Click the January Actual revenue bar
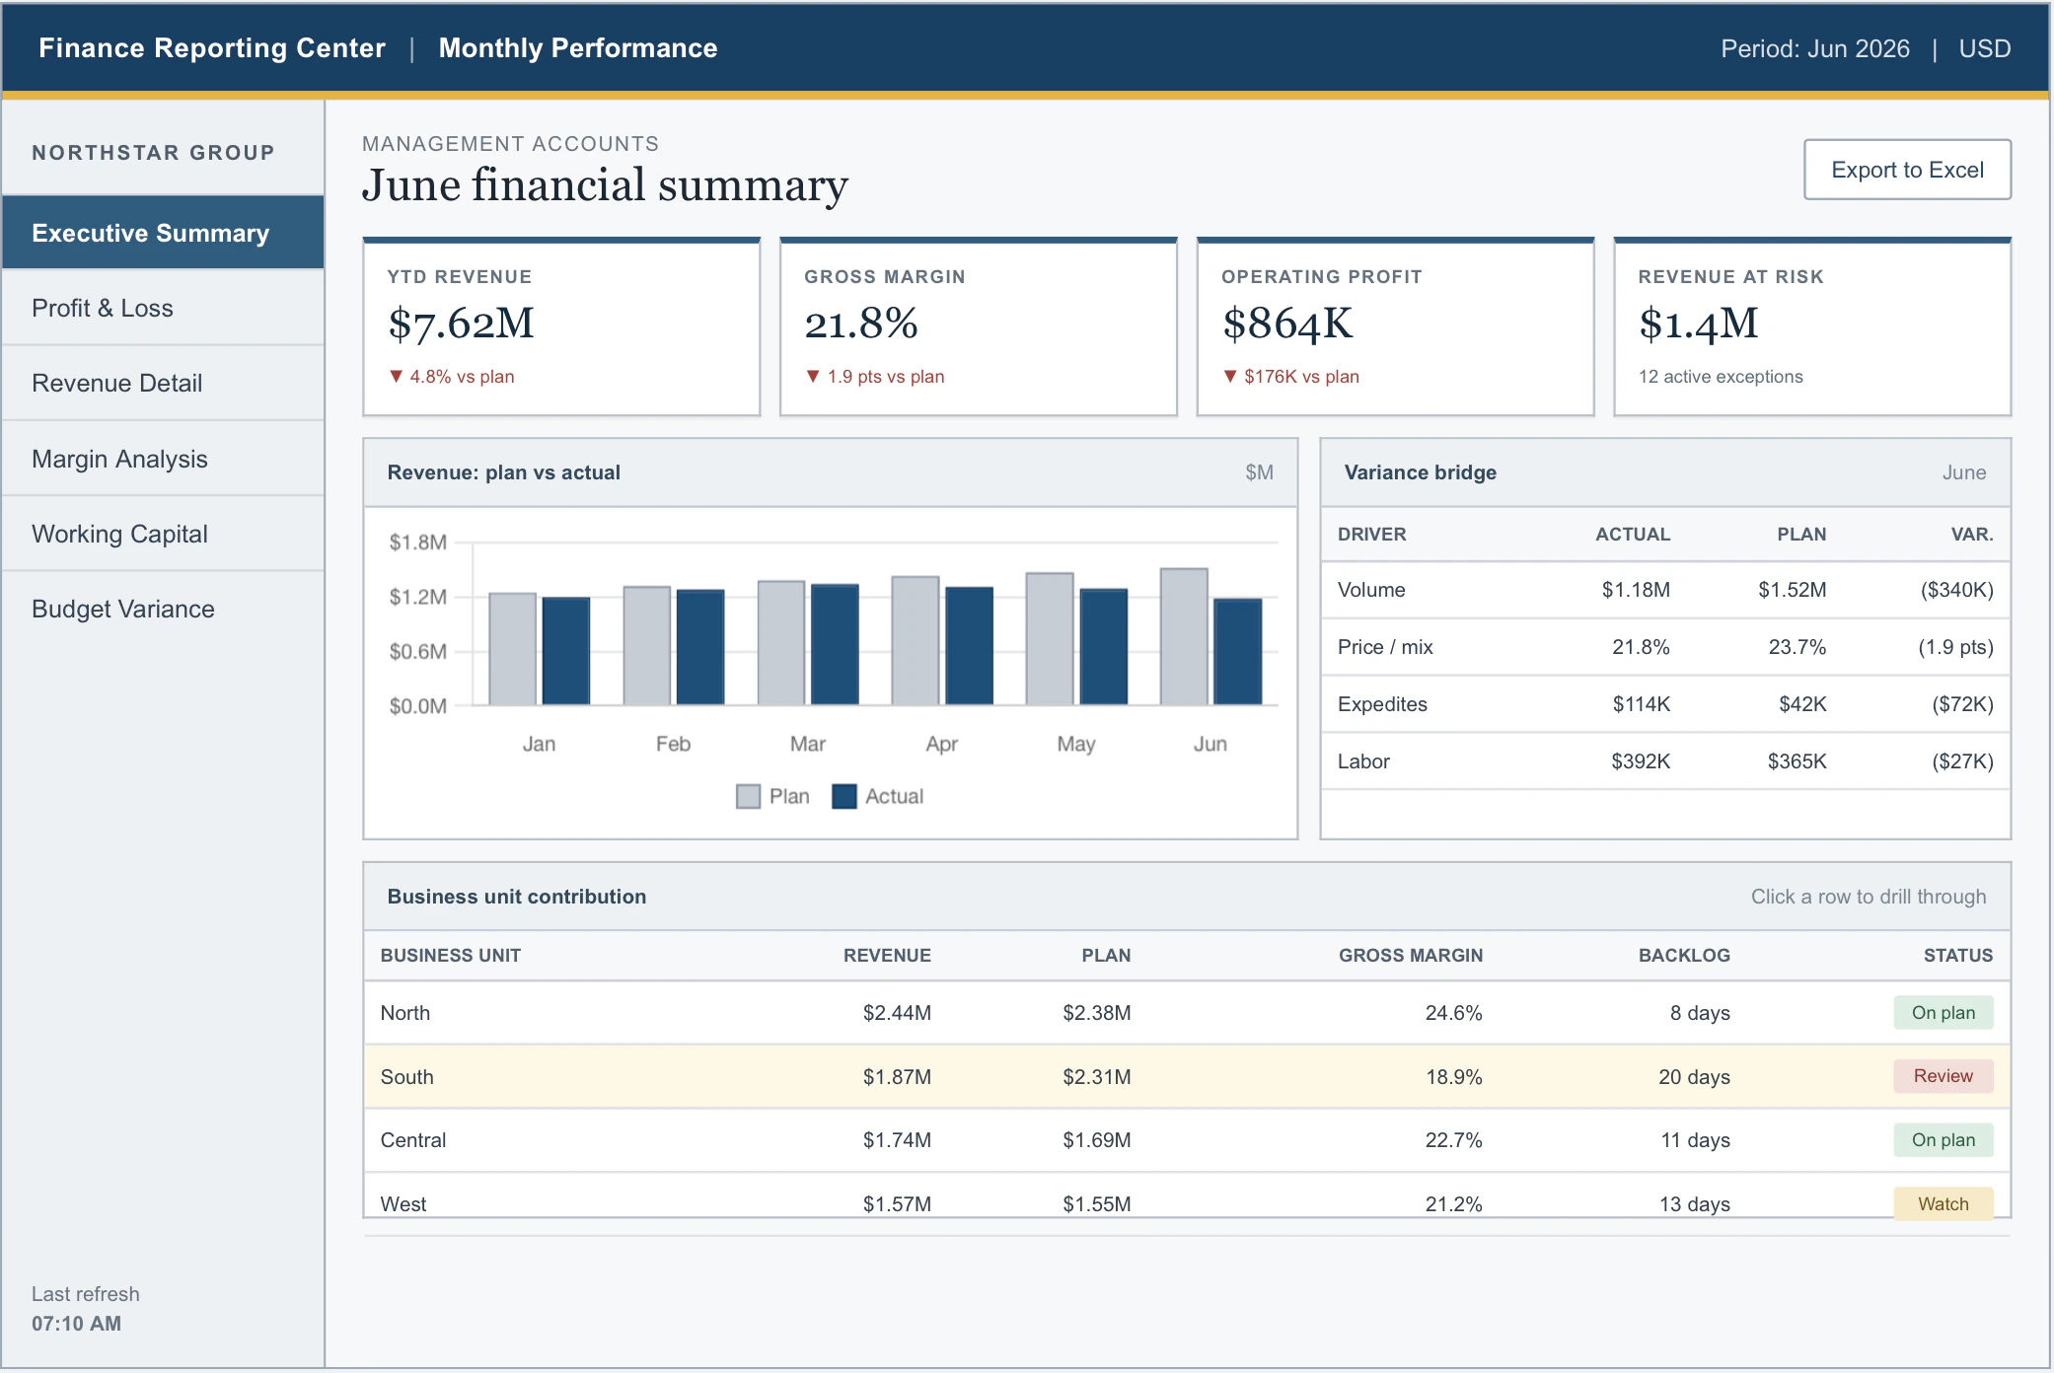Image resolution: width=2054 pixels, height=1373 pixels. (x=566, y=651)
